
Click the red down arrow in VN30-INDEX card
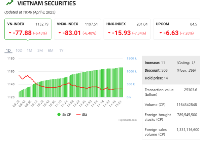pyautogui.click(x=60, y=33)
